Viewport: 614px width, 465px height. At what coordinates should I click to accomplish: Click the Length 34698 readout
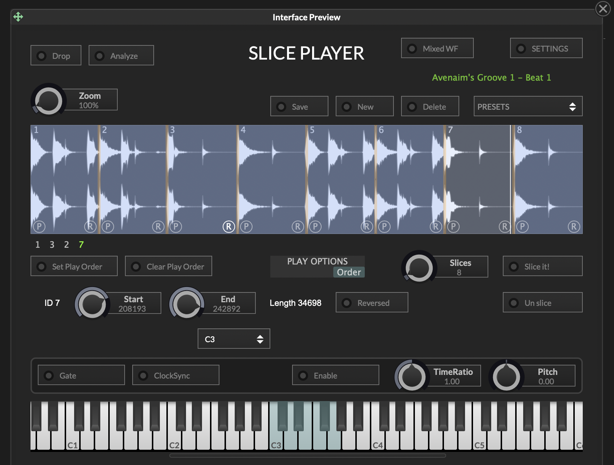[295, 303]
